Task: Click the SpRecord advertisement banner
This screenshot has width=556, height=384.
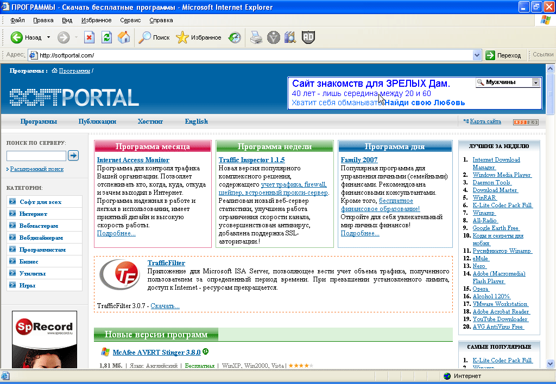Action: [45, 340]
